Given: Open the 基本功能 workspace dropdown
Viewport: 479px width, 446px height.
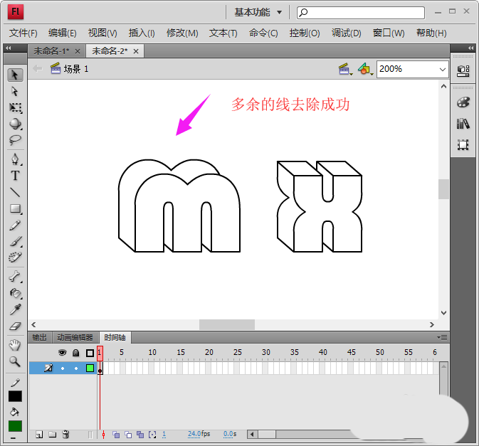Looking at the screenshot, I should coord(258,13).
